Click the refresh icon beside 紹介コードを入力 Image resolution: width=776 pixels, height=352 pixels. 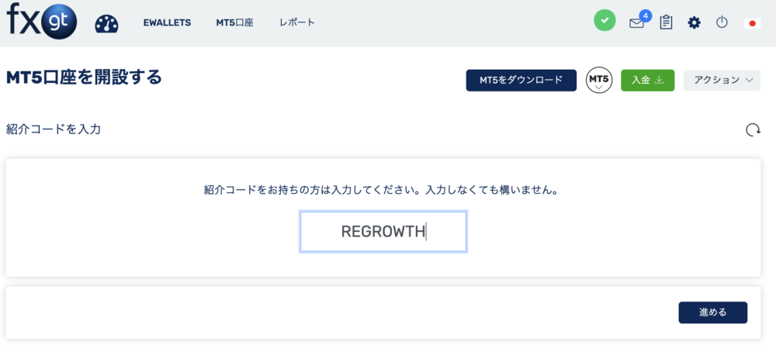click(x=752, y=129)
